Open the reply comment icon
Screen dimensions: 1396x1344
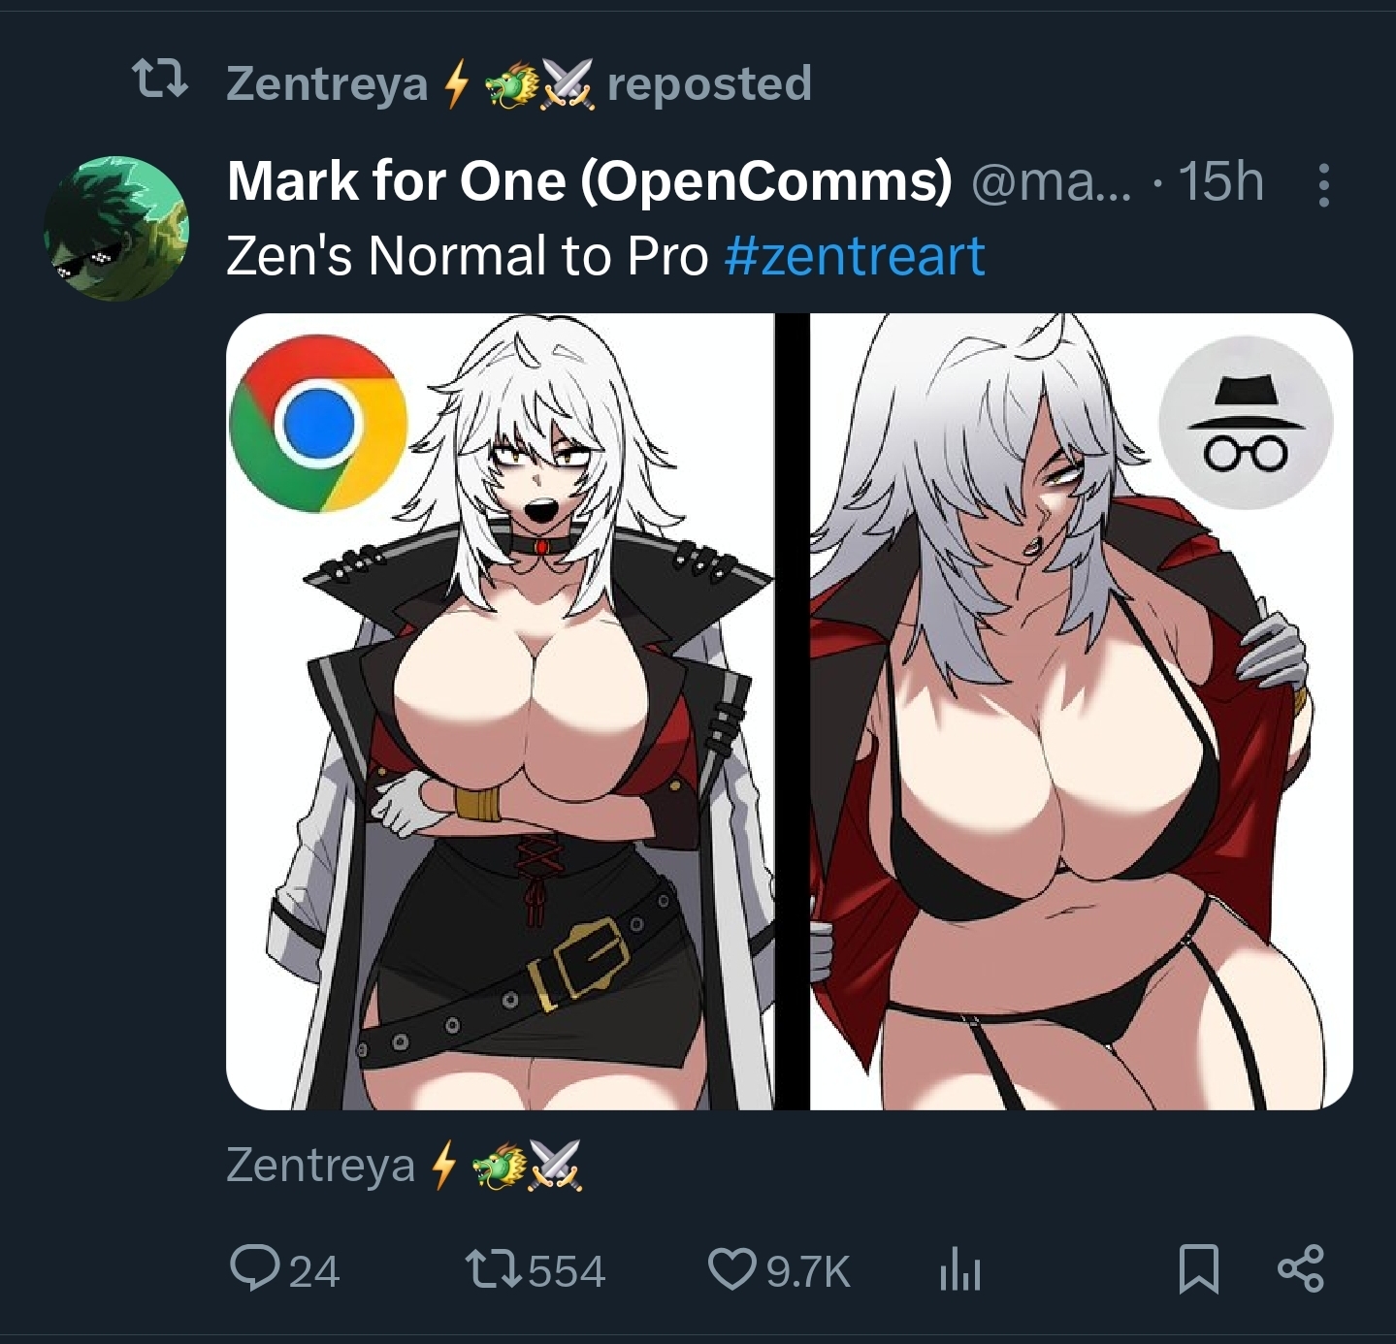[x=252, y=1269]
